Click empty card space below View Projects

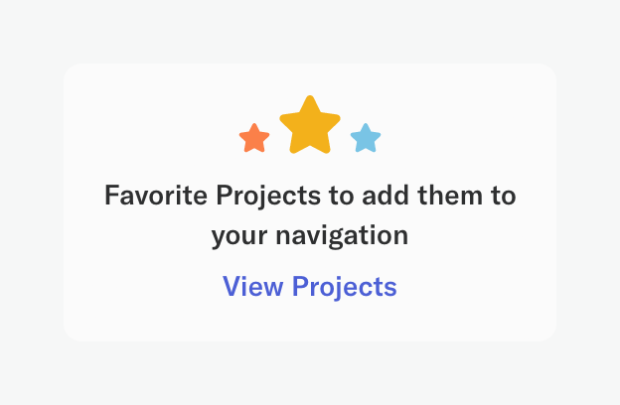click(x=310, y=323)
